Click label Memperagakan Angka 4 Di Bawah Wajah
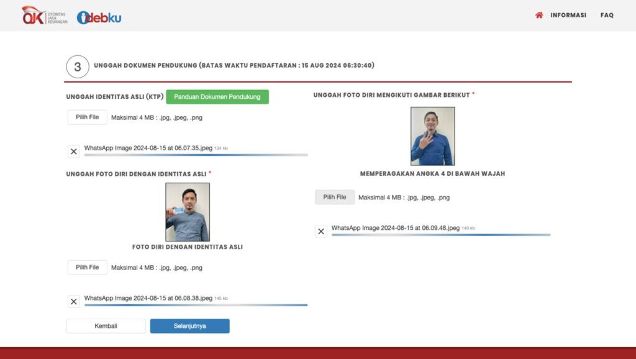The image size is (636, 359). 432,174
